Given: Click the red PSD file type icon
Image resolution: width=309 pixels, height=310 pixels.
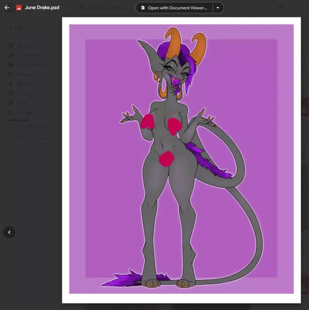Looking at the screenshot, I should click(x=19, y=8).
